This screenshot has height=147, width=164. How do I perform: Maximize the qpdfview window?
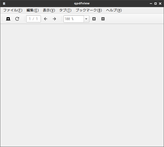(x=156, y=4)
